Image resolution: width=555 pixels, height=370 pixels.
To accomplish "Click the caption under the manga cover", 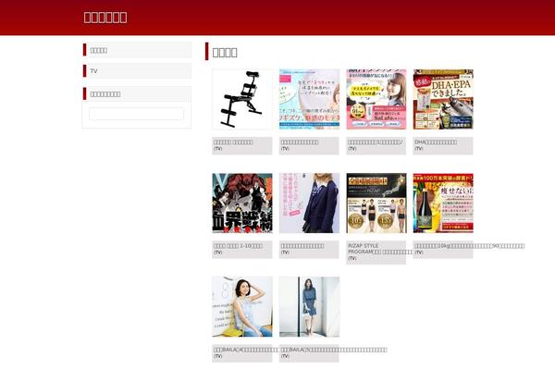I will point(238,246).
